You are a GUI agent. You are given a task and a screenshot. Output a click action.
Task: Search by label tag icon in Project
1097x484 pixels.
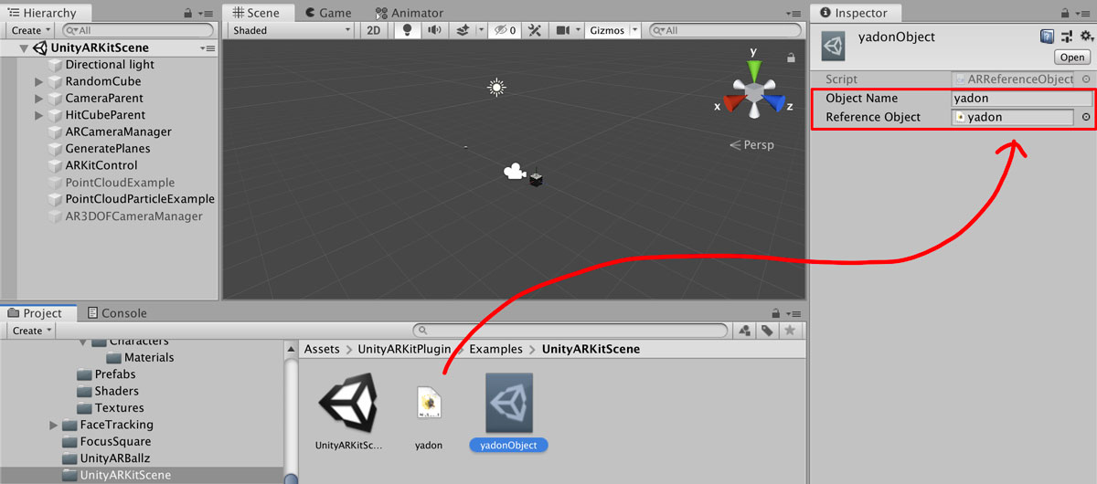[768, 331]
